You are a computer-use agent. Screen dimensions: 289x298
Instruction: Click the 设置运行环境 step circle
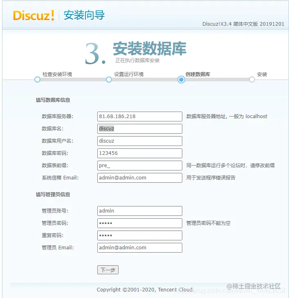tap(109, 79)
